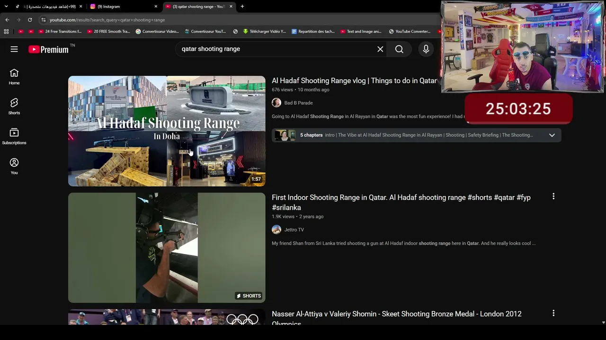Open the YouTube Converter bookmark

pyautogui.click(x=410, y=32)
